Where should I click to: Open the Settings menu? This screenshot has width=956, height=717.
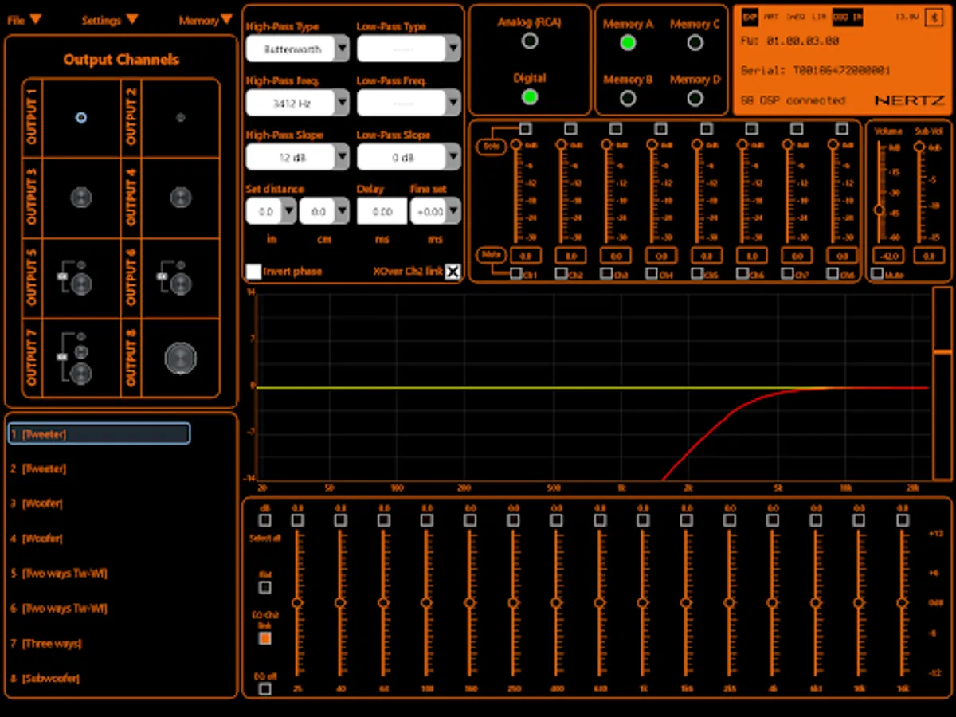coord(110,20)
